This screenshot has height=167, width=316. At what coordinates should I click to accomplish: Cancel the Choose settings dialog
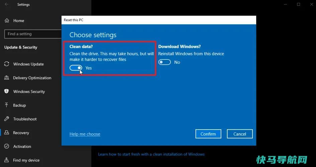point(240,134)
